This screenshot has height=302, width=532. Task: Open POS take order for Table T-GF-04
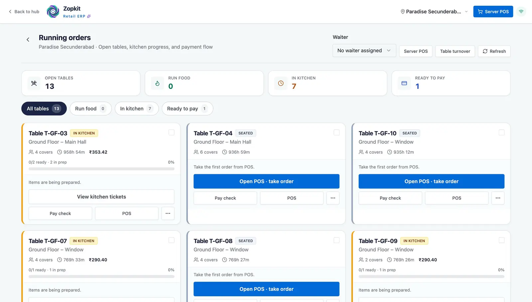click(266, 181)
